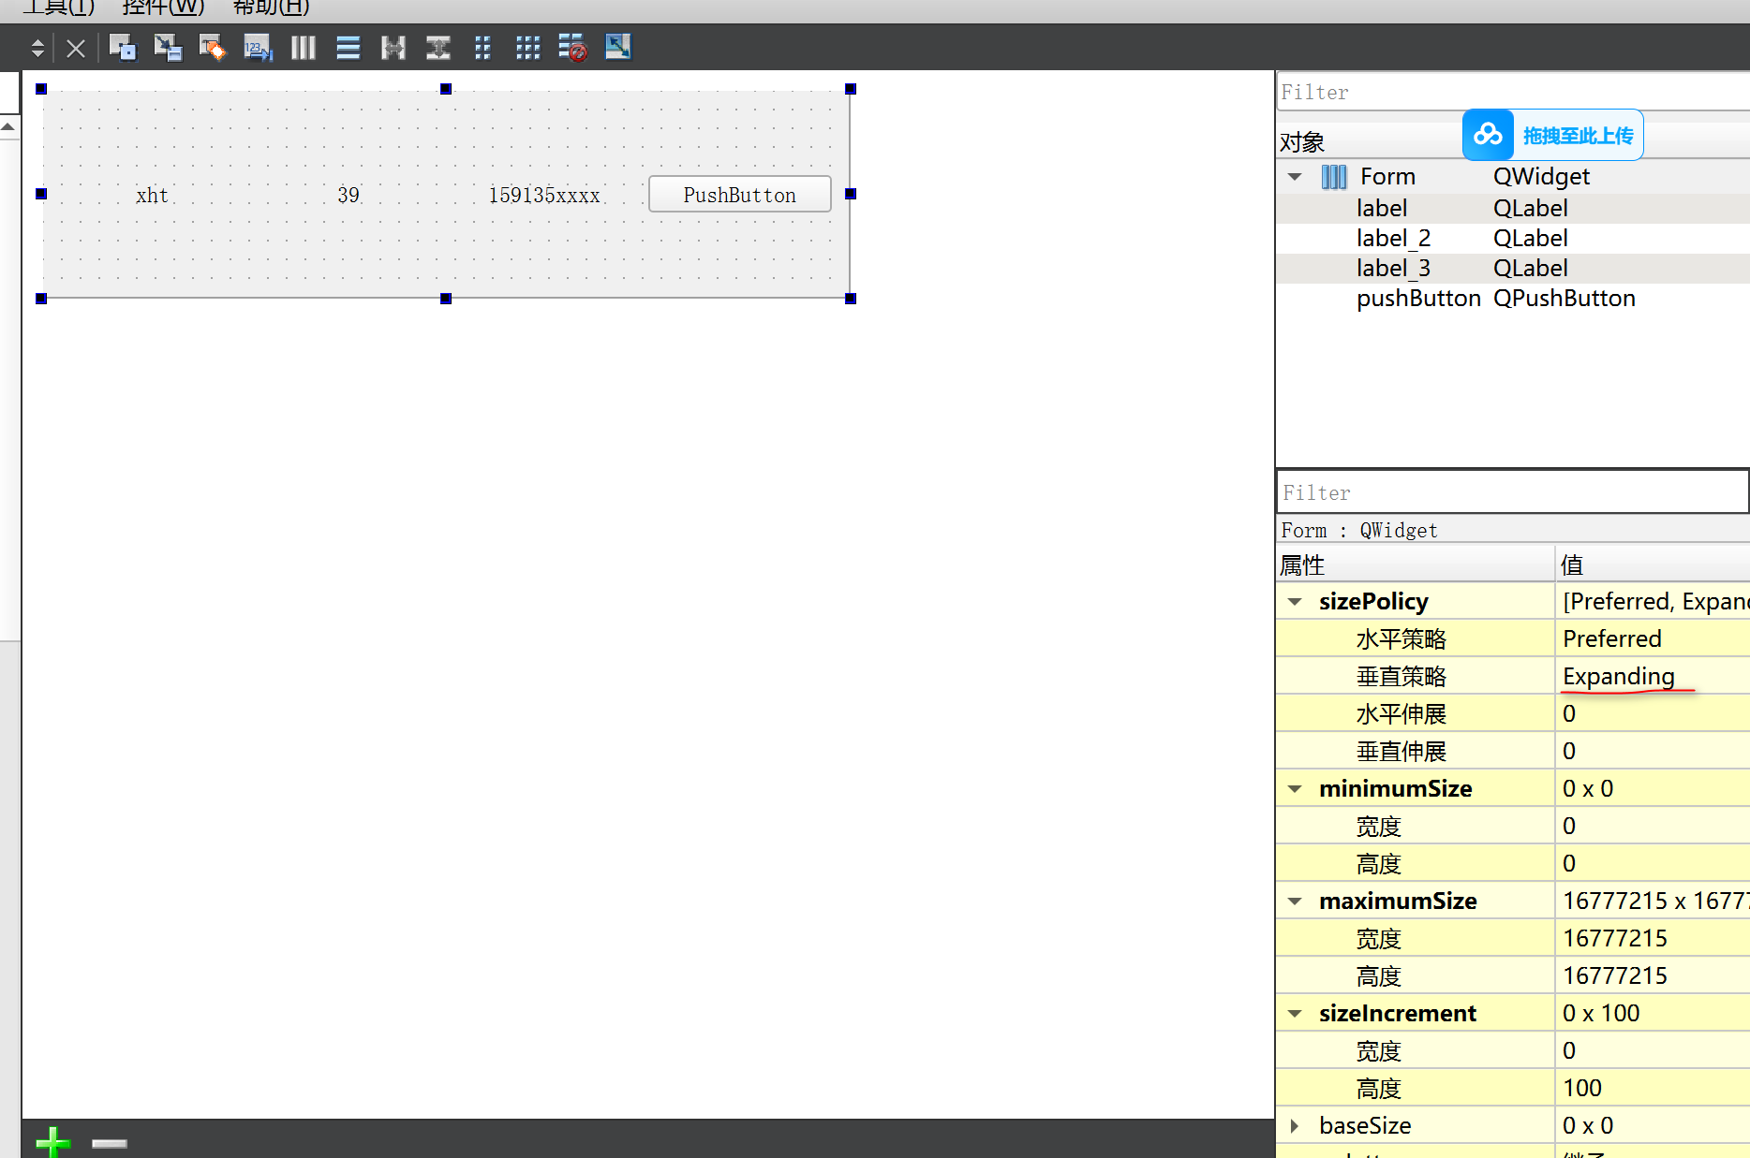Click the up/down split arrows icon
The width and height of the screenshot is (1750, 1158).
(x=37, y=48)
